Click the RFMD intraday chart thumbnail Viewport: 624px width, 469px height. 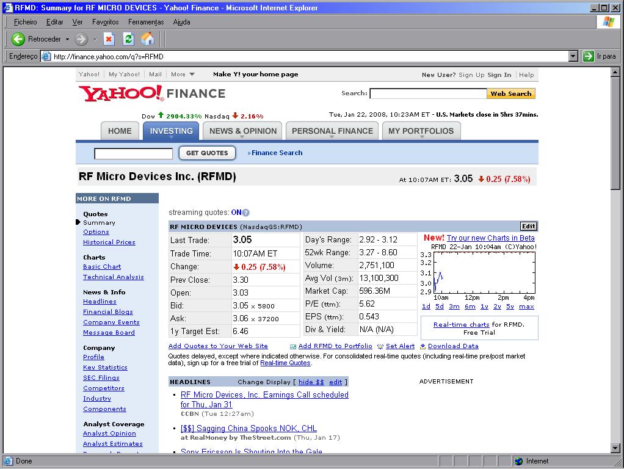pos(478,272)
